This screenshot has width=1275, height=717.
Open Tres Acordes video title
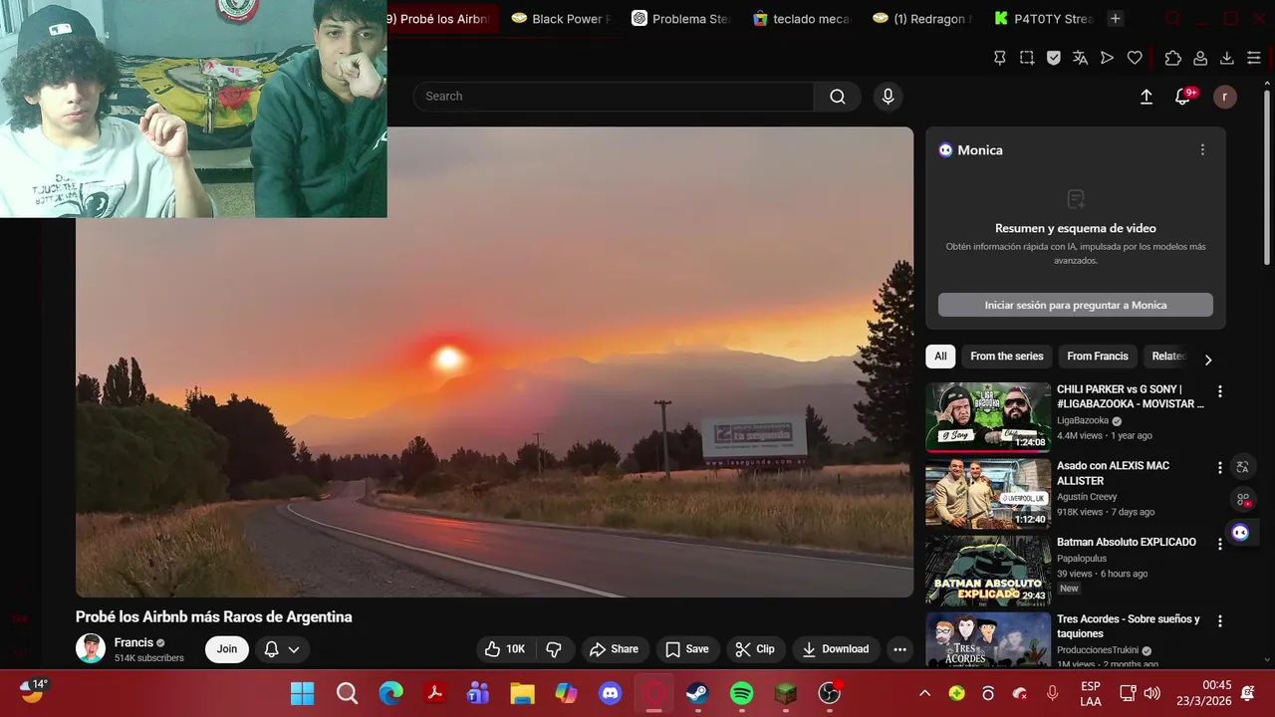click(x=1129, y=626)
